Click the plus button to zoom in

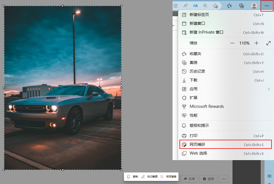pos(256,43)
